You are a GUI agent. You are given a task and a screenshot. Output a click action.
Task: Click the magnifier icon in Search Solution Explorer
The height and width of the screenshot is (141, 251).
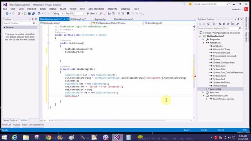click(x=240, y=28)
